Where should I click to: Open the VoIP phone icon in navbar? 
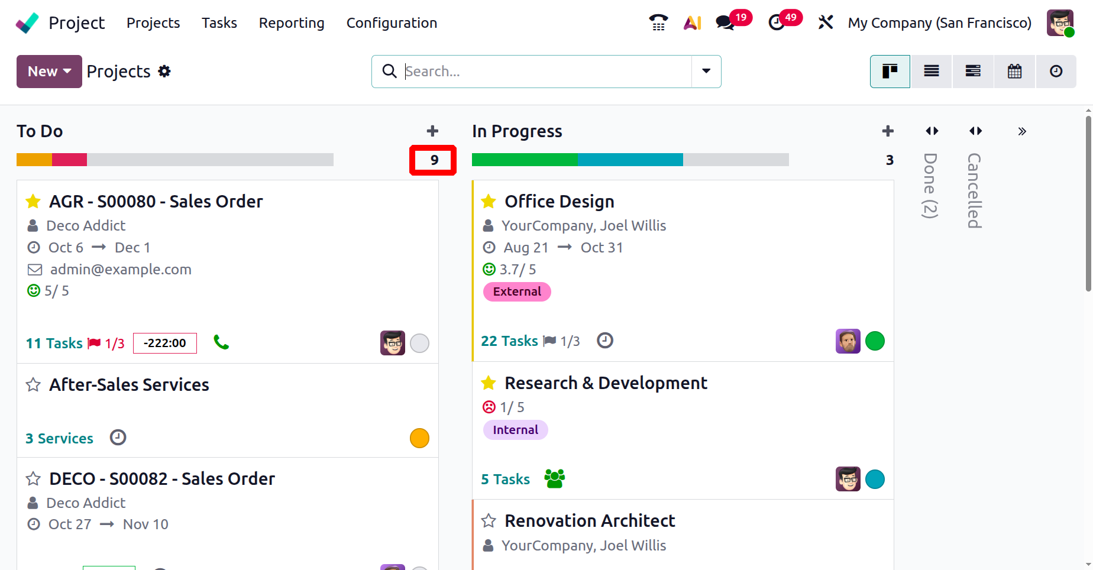[658, 22]
